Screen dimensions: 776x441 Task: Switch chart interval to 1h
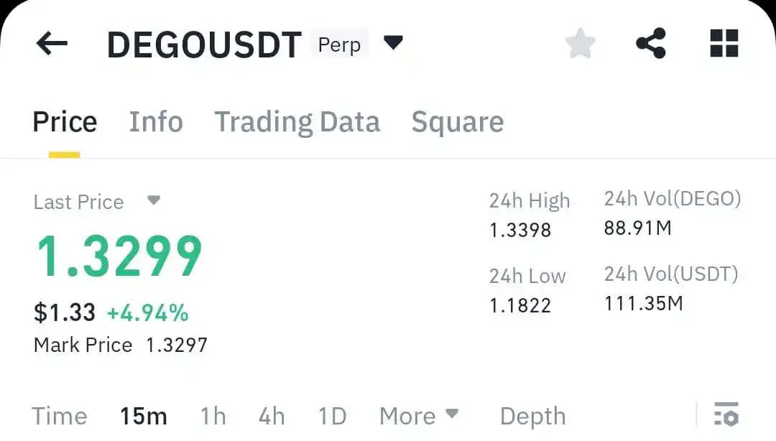213,415
